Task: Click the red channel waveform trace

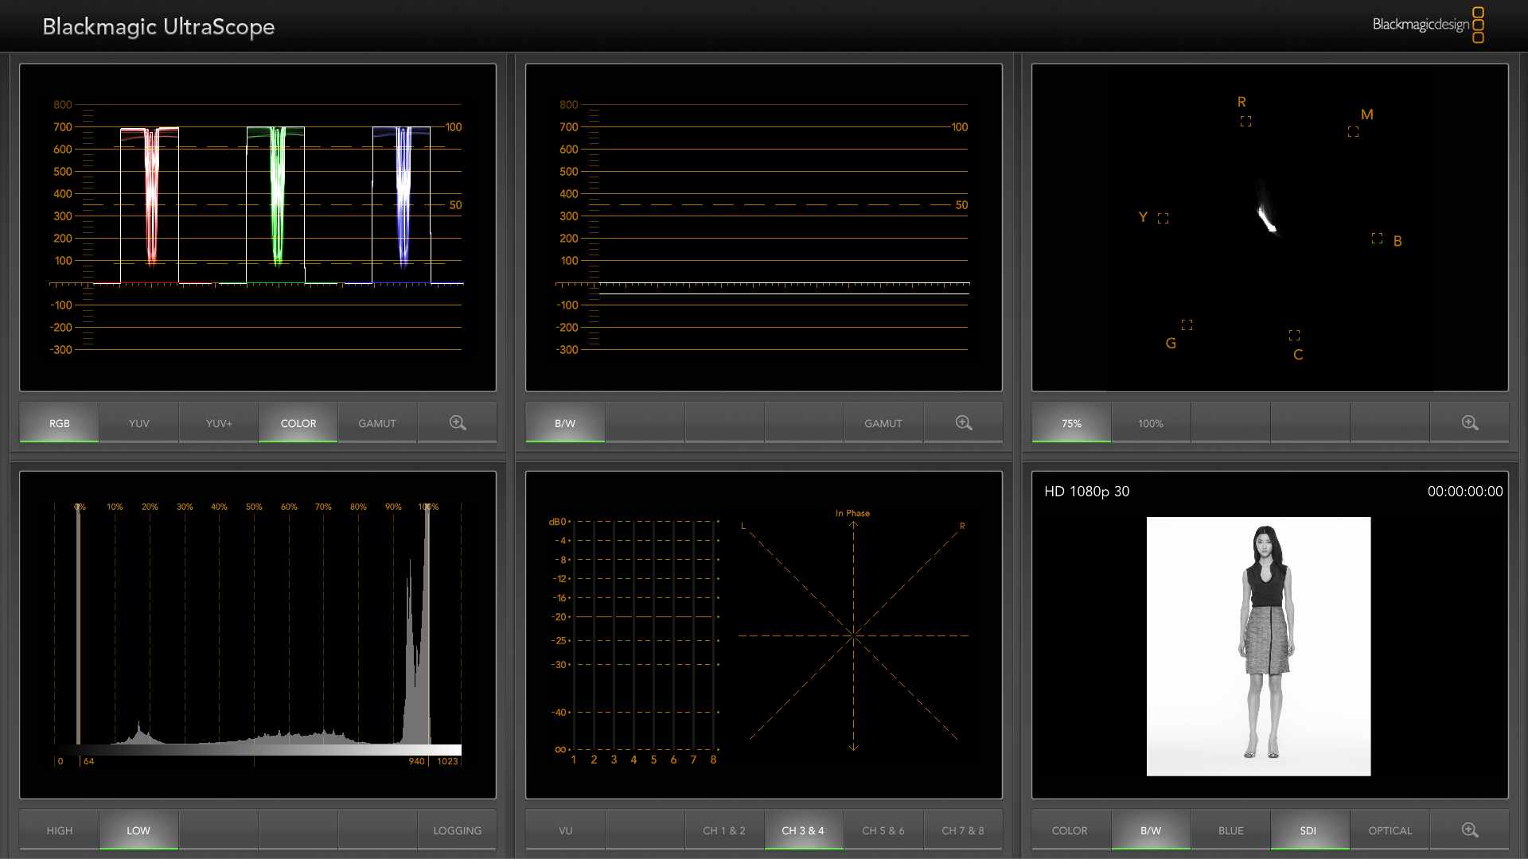Action: (x=150, y=199)
